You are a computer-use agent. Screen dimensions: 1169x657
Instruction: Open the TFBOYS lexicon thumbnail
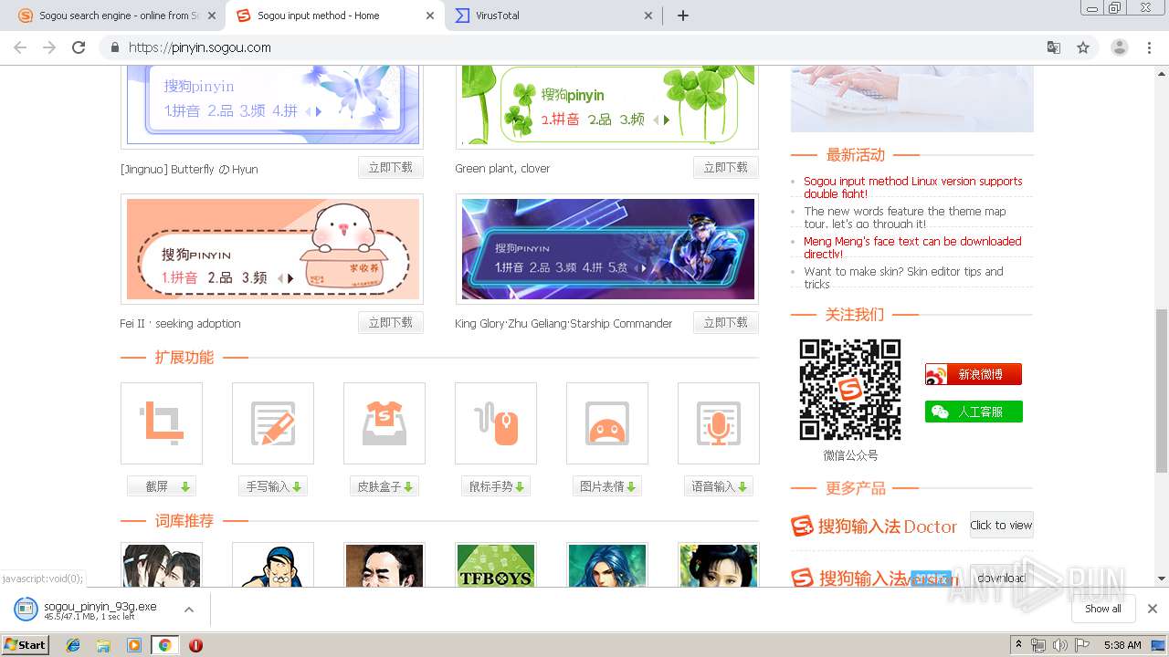[x=496, y=565]
